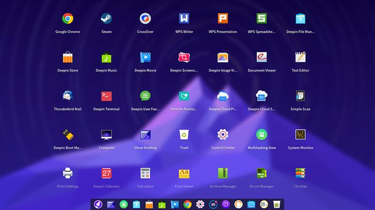Viewport: 375px width, 210px height.
Task: Launch Font Viewer
Action: point(184,173)
